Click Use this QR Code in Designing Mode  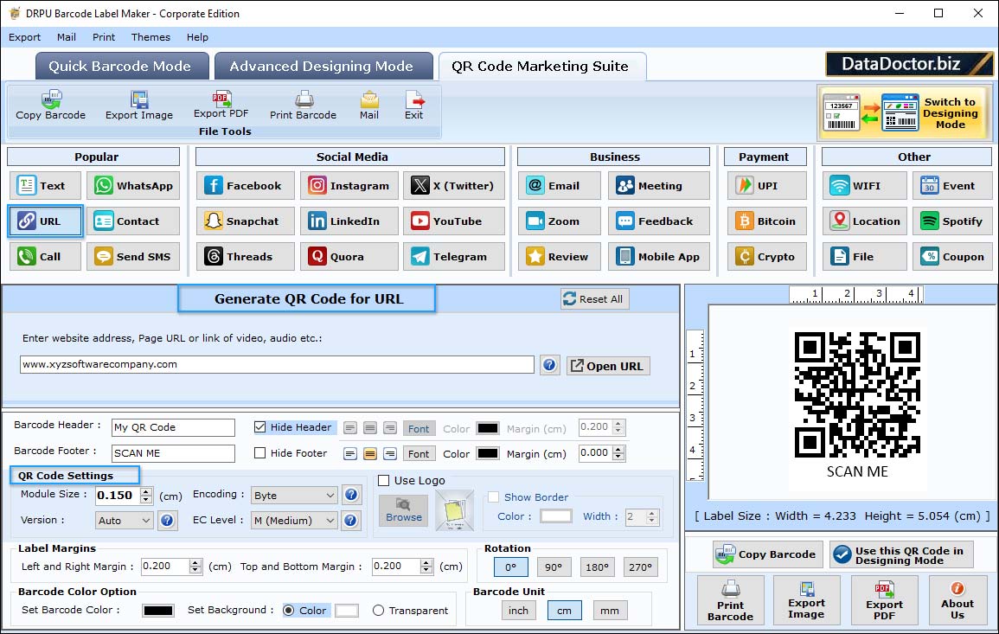pyautogui.click(x=901, y=555)
